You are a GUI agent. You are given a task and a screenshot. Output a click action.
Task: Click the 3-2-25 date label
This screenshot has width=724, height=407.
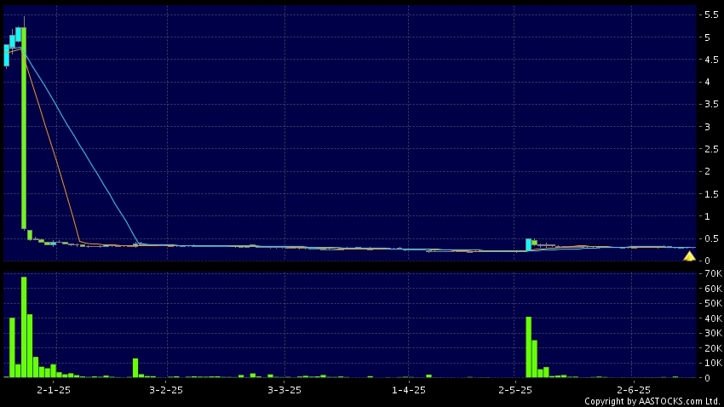pos(166,390)
